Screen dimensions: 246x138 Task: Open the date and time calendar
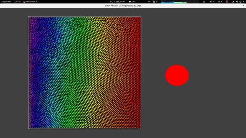[x=117, y=2]
